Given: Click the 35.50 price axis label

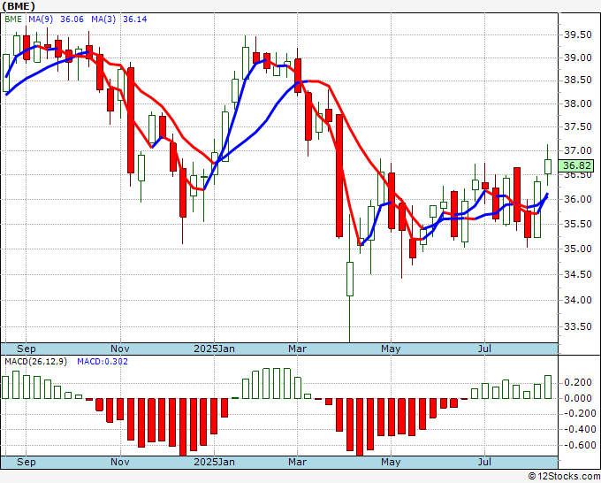Looking at the screenshot, I should [x=578, y=224].
